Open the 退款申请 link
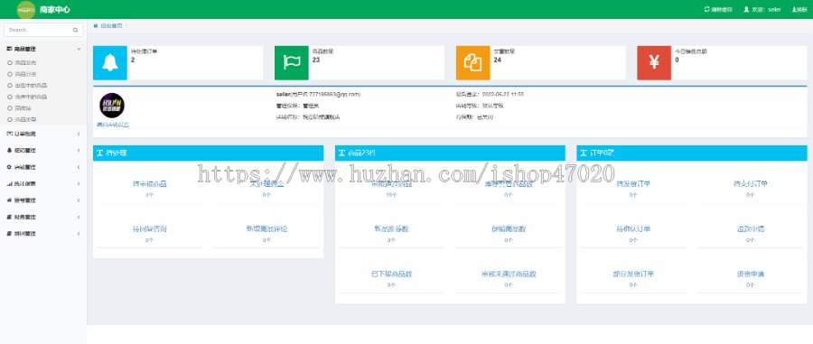 751,228
